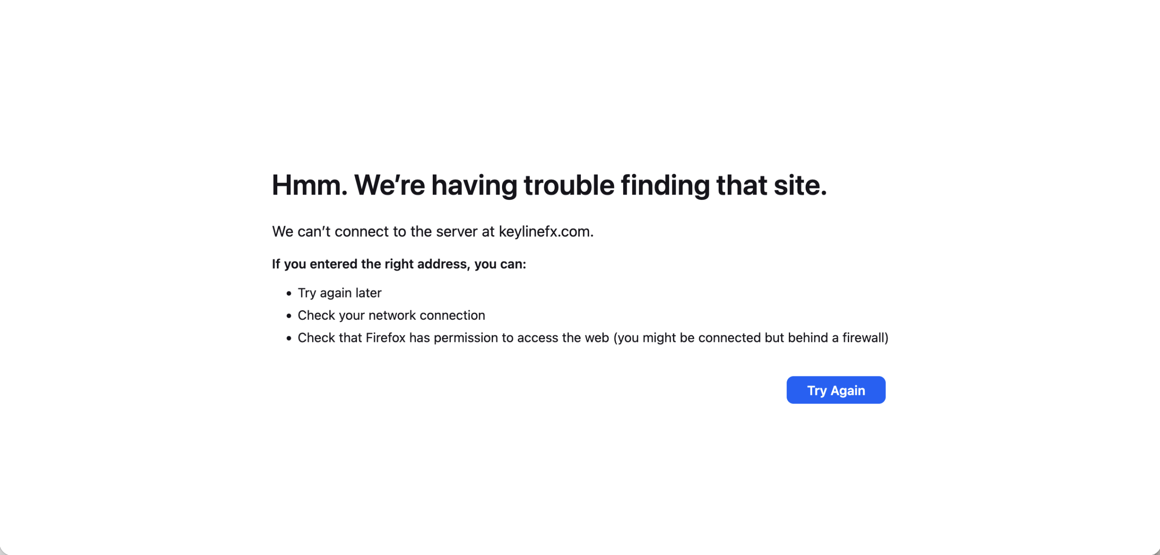Click "Check your network connection" list item
Image resolution: width=1160 pixels, height=555 pixels.
click(391, 316)
